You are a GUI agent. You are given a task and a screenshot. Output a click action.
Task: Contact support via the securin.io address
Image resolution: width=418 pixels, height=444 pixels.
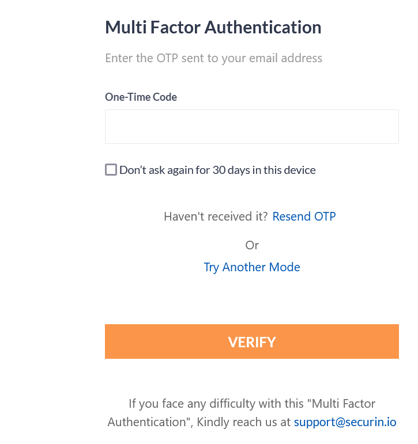tap(345, 422)
